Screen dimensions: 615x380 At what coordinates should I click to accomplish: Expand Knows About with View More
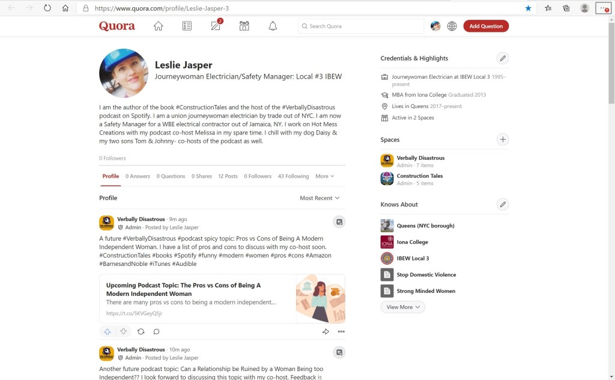403,307
